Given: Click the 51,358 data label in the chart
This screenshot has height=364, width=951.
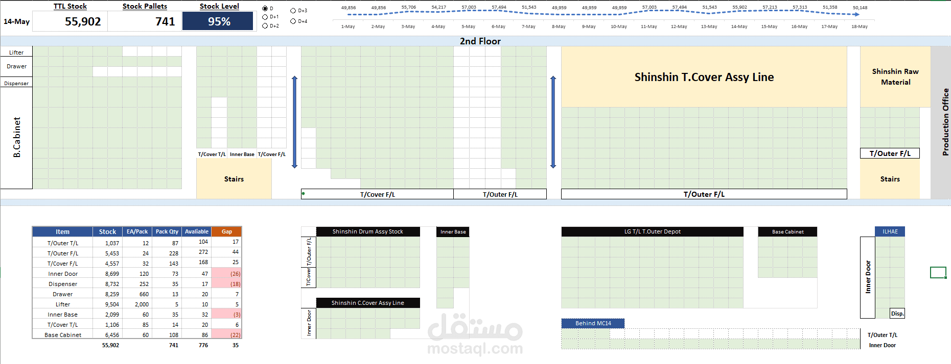Looking at the screenshot, I should (x=830, y=8).
